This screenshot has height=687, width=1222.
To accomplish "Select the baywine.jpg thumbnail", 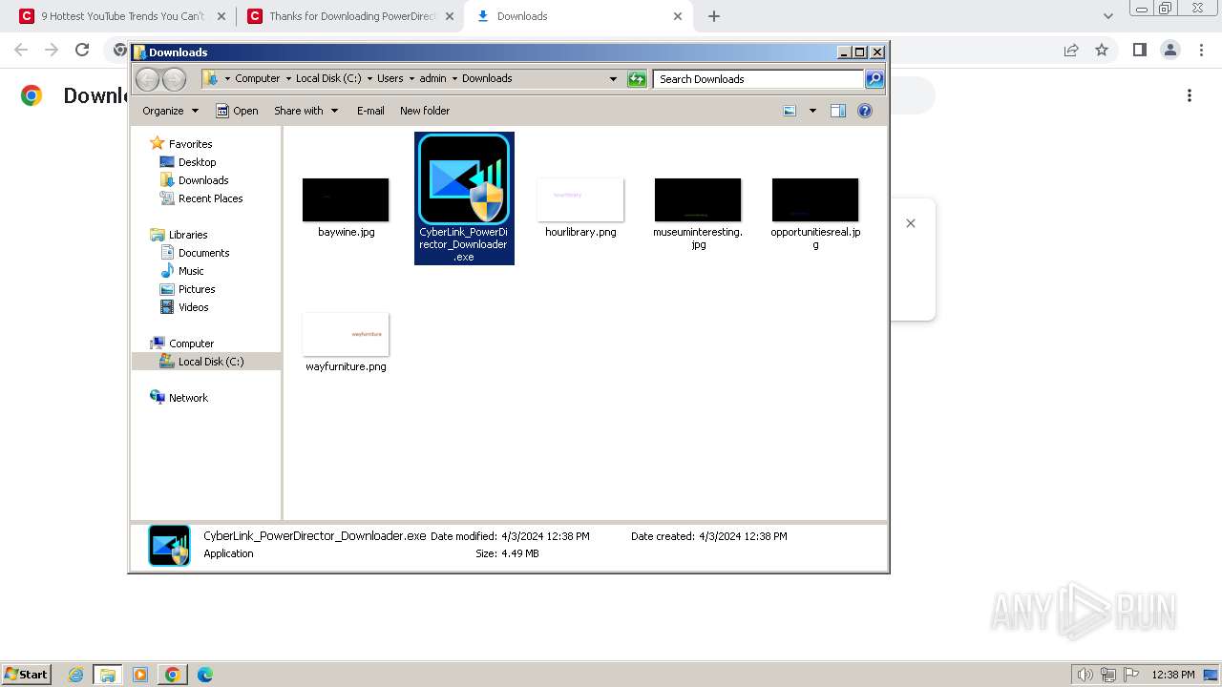I will [346, 199].
